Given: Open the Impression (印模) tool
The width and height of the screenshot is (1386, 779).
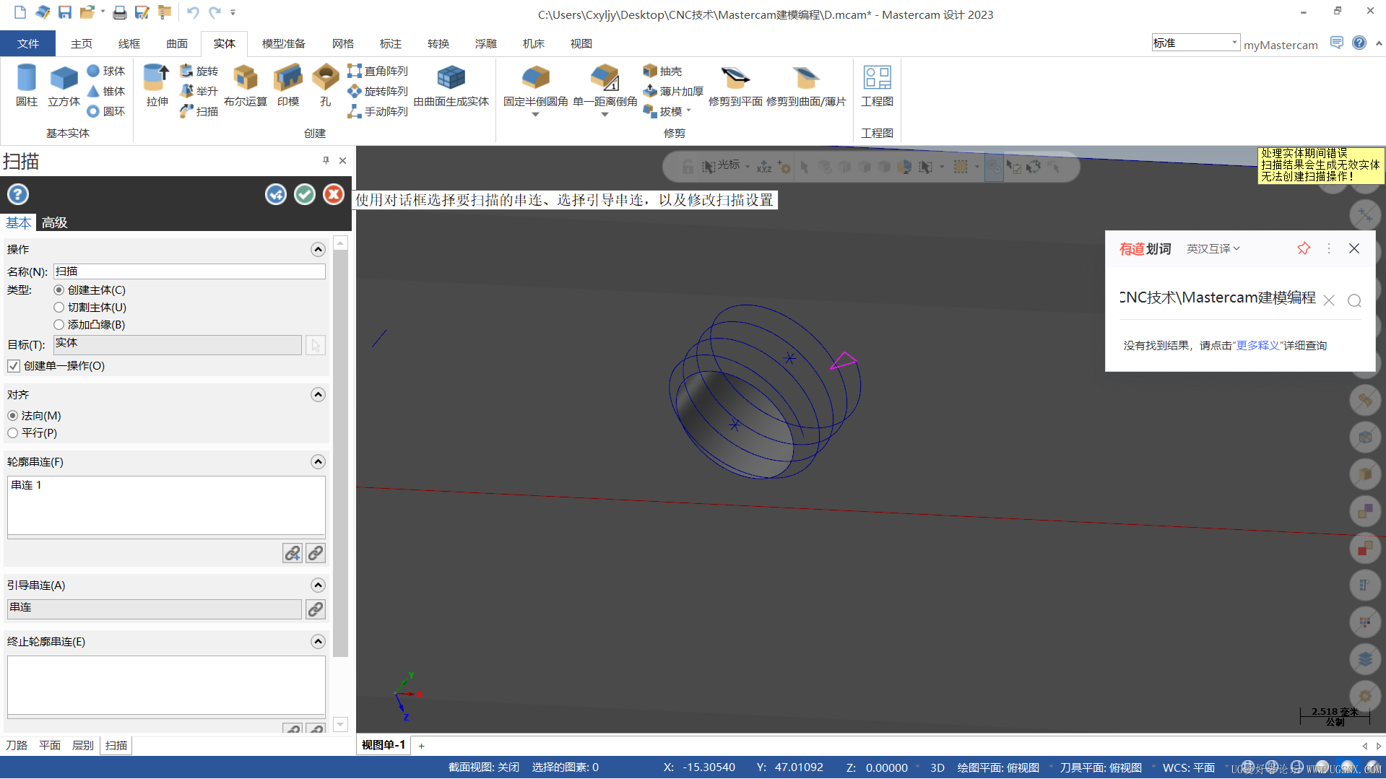Looking at the screenshot, I should click(x=288, y=85).
